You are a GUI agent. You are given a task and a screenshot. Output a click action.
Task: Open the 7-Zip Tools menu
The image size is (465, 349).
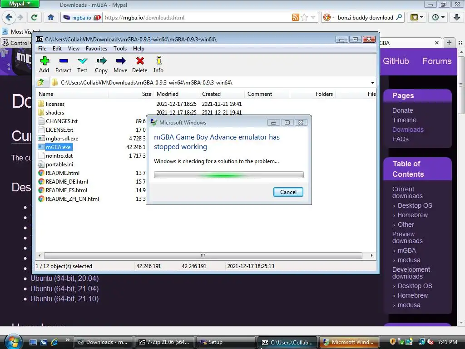coord(120,48)
